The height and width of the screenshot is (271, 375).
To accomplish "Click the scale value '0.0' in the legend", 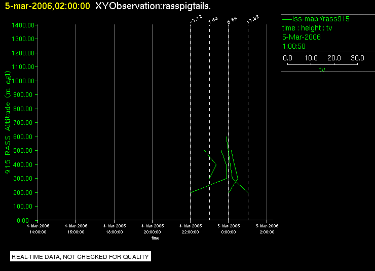I will pos(287,58).
